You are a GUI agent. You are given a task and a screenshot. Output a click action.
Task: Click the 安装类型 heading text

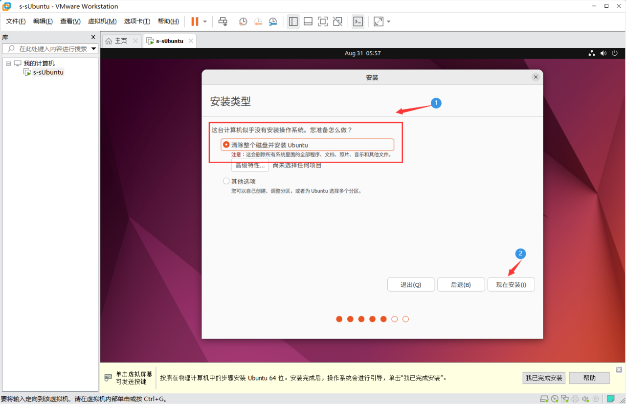[x=230, y=102]
